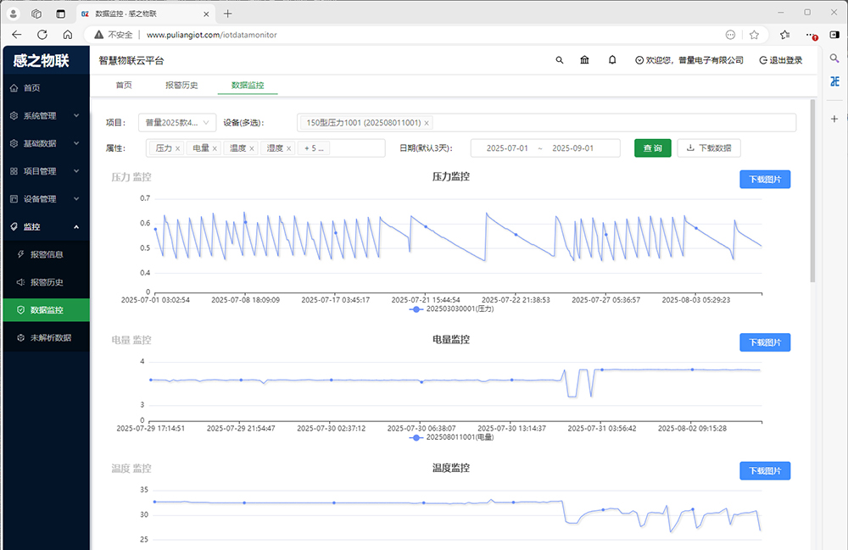The width and height of the screenshot is (848, 550).
Task: Expand the 设备管理 sidebar menu
Action: 46,199
